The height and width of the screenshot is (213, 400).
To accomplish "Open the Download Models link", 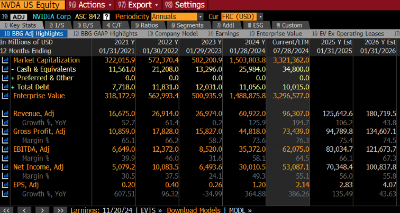I will (193, 209).
